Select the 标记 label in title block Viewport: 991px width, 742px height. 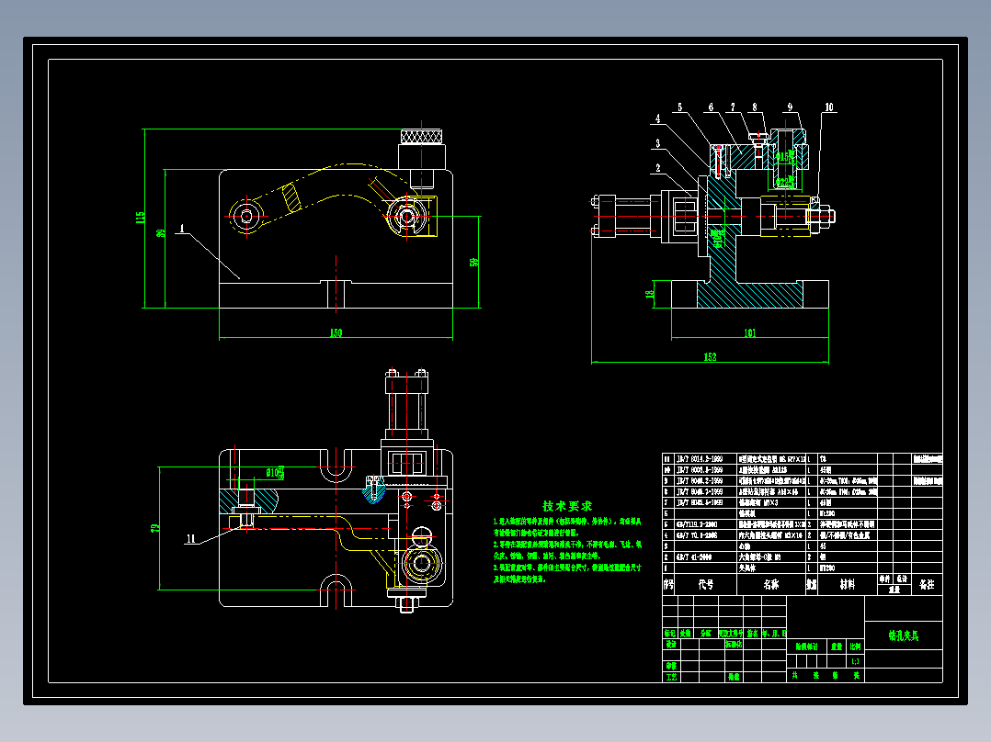pos(670,633)
